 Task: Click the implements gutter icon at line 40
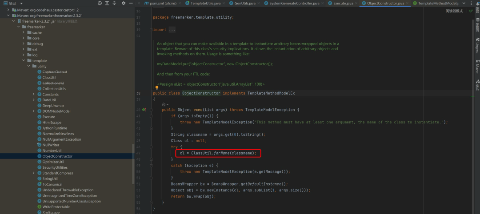(x=144, y=110)
